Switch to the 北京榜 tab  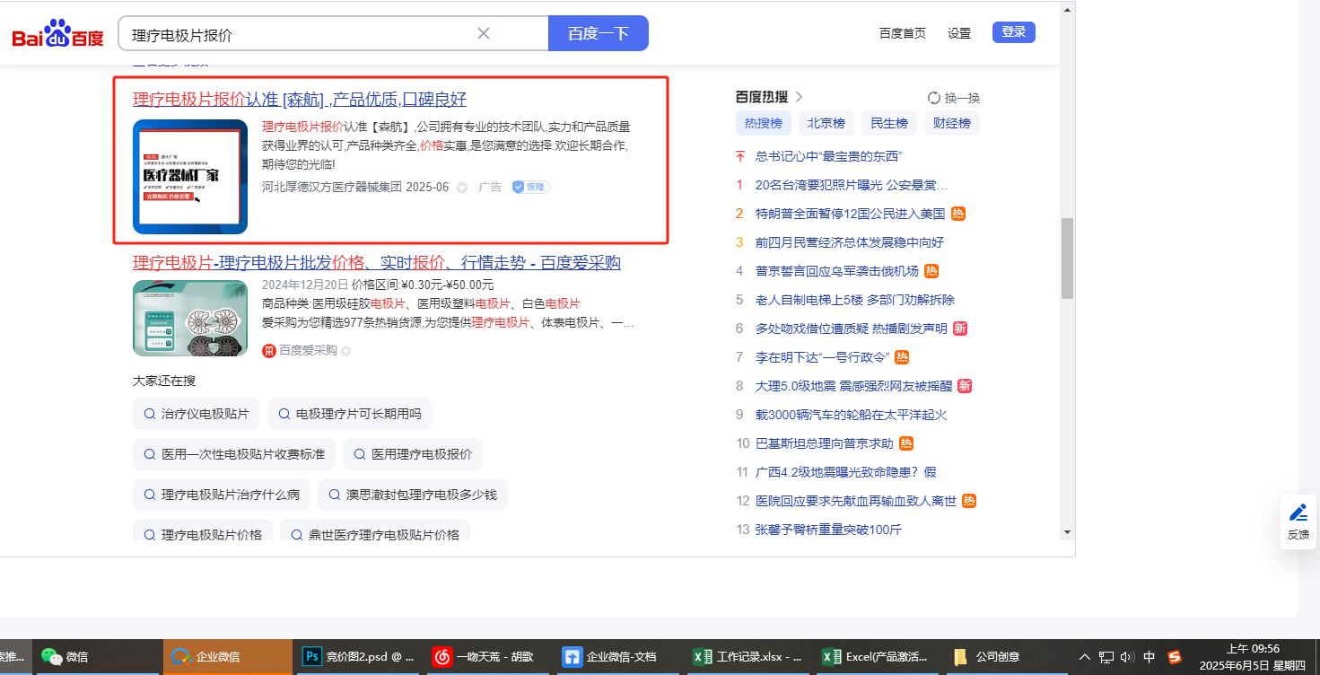826,123
